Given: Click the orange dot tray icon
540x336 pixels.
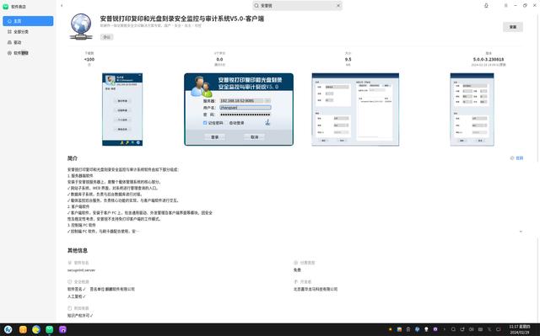Looking at the screenshot, I should tap(390, 329).
